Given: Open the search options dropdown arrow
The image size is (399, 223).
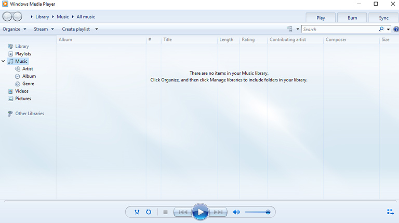Looking at the screenshot, I should tap(388, 30).
